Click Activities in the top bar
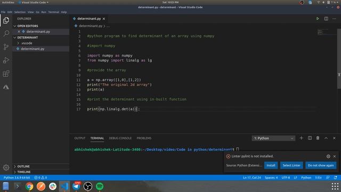This screenshot has height=192, width=341. tap(8, 2)
